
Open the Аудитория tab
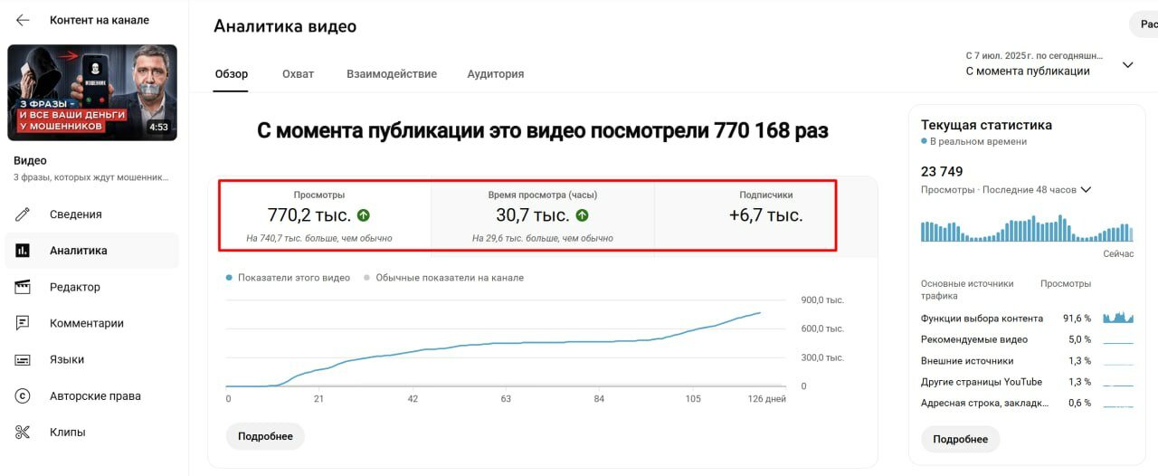pyautogui.click(x=495, y=73)
